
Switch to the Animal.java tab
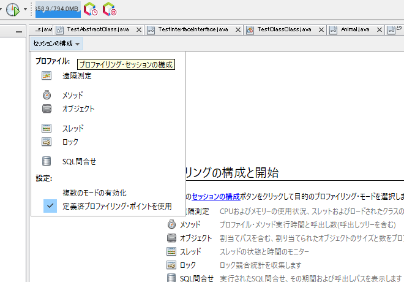pos(355,29)
